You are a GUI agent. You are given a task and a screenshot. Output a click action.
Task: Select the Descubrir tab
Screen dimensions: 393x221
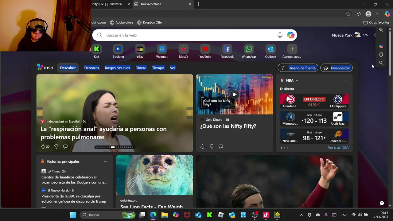[x=68, y=68]
